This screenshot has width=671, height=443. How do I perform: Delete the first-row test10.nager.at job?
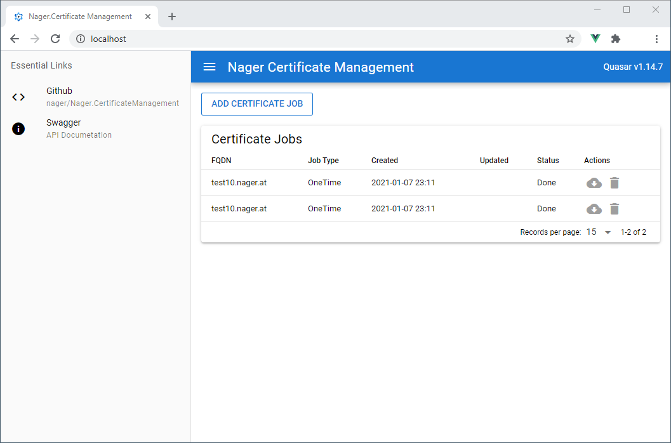(x=615, y=183)
